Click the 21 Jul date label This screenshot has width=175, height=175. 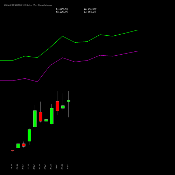tap(23, 167)
